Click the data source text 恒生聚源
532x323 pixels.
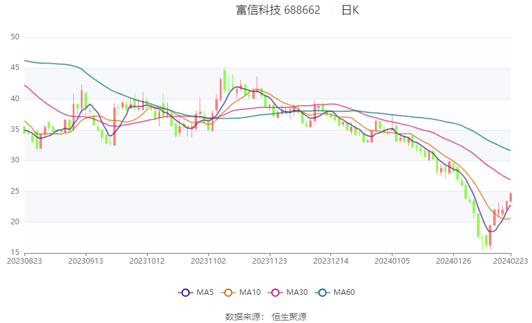tap(289, 317)
